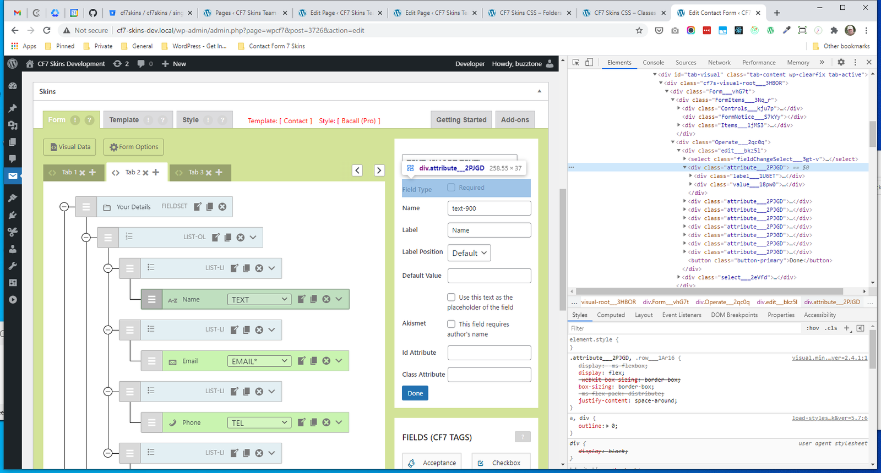
Task: Check Use this text as placeholder
Action: (451, 297)
